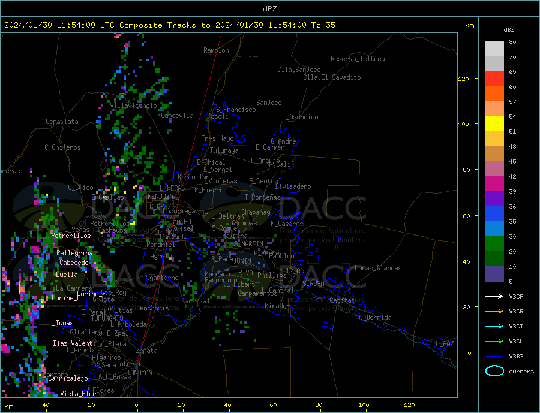Select the orange swatch between 60 and 57
This screenshot has height=413, width=540.
494,94
